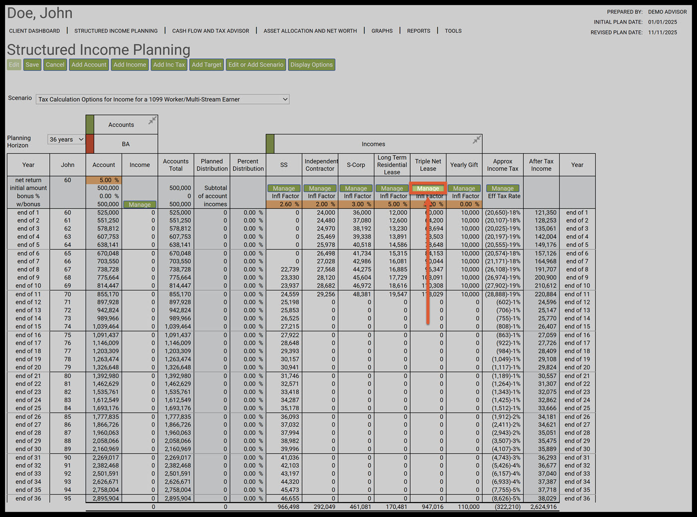697x517 pixels.
Task: Click the BA net return 5.00 % field
Action: tap(104, 180)
